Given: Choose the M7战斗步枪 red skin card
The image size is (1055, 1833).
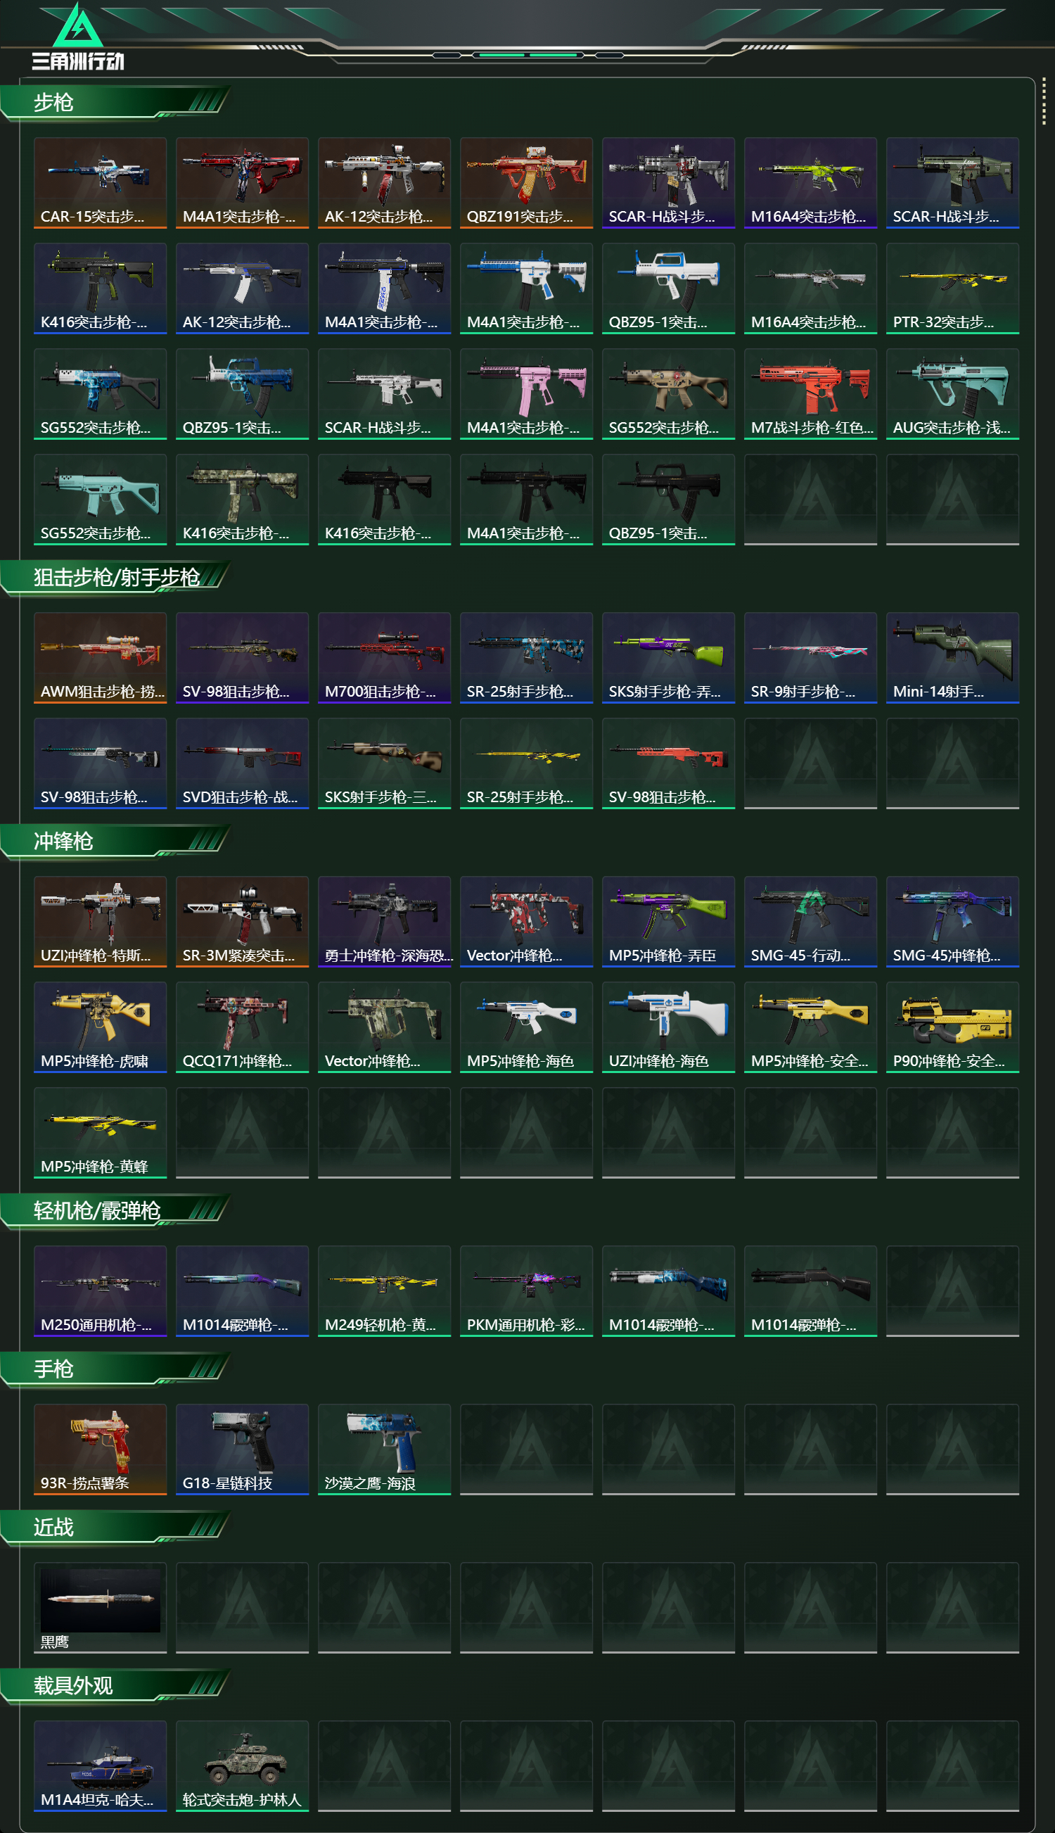Looking at the screenshot, I should [810, 393].
